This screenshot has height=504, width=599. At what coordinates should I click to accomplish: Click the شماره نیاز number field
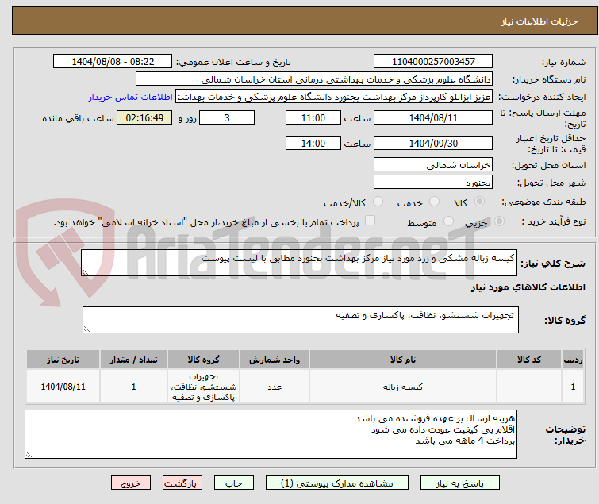pos(433,62)
